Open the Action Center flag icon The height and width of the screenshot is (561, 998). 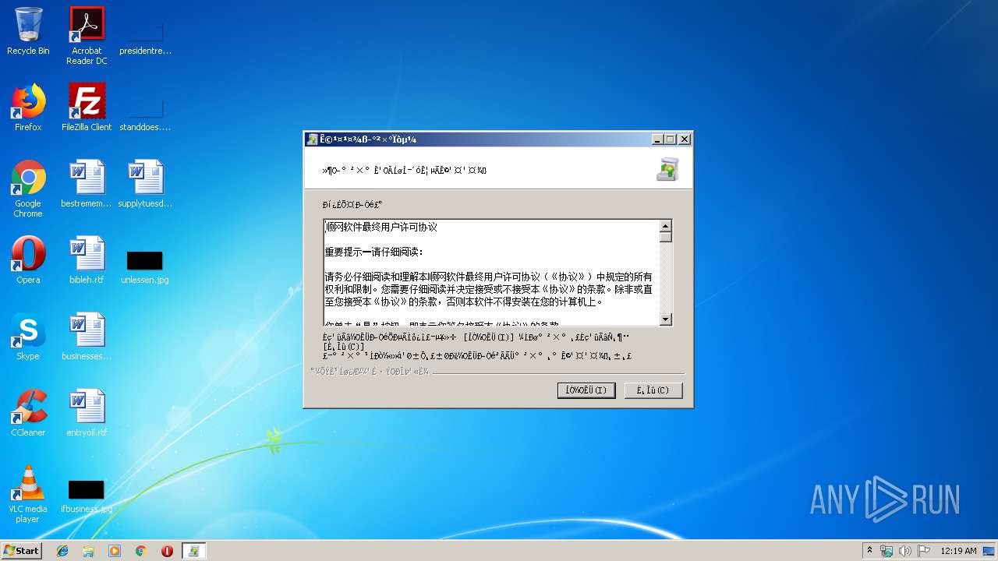[x=924, y=551]
